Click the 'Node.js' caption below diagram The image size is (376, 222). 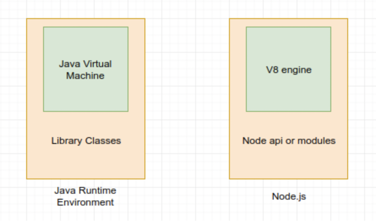(x=289, y=197)
